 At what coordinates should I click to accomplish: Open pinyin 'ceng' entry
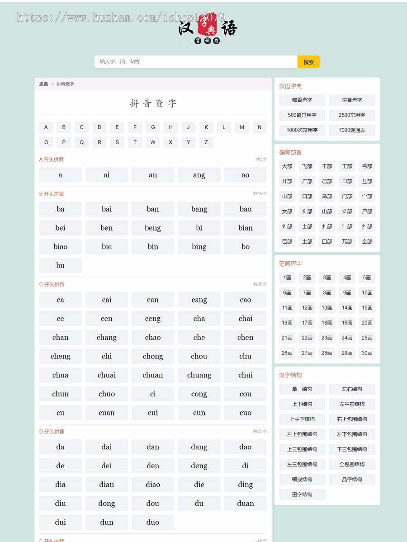click(x=153, y=318)
